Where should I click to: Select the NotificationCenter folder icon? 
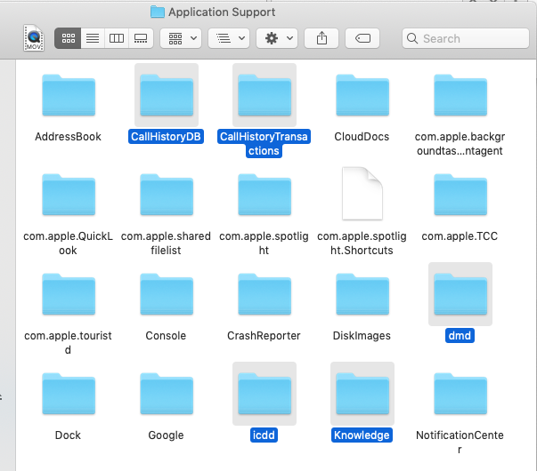460,394
